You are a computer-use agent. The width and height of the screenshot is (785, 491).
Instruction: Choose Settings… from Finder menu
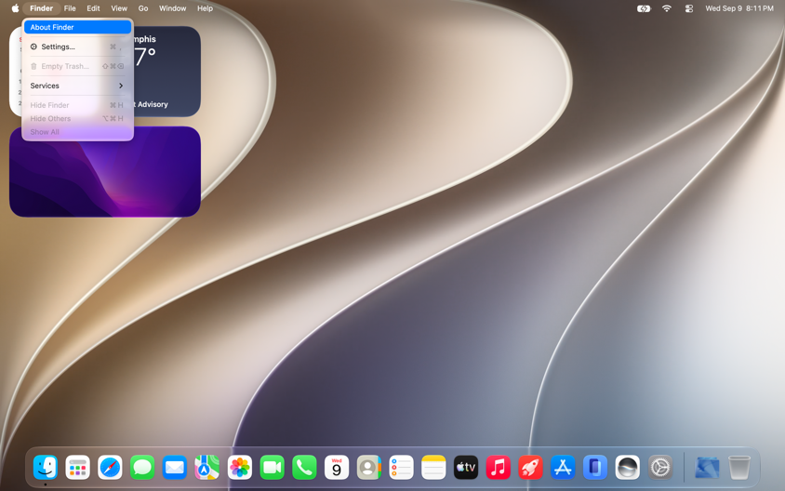[x=77, y=46]
